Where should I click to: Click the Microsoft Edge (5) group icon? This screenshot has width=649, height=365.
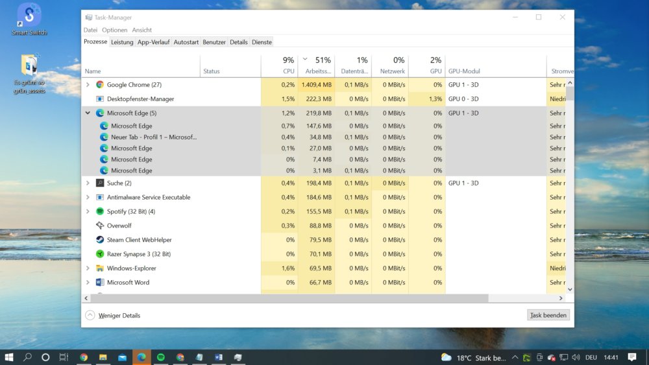(x=100, y=113)
